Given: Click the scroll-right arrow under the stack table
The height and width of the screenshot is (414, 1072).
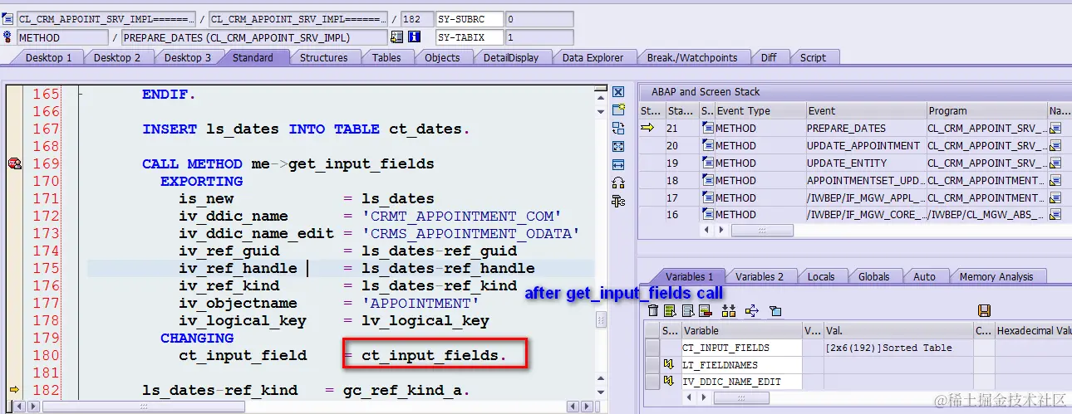Looking at the screenshot, I should (720, 230).
